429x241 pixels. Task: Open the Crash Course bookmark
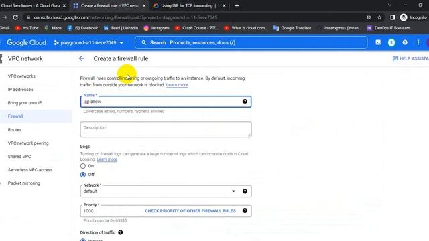[196, 28]
